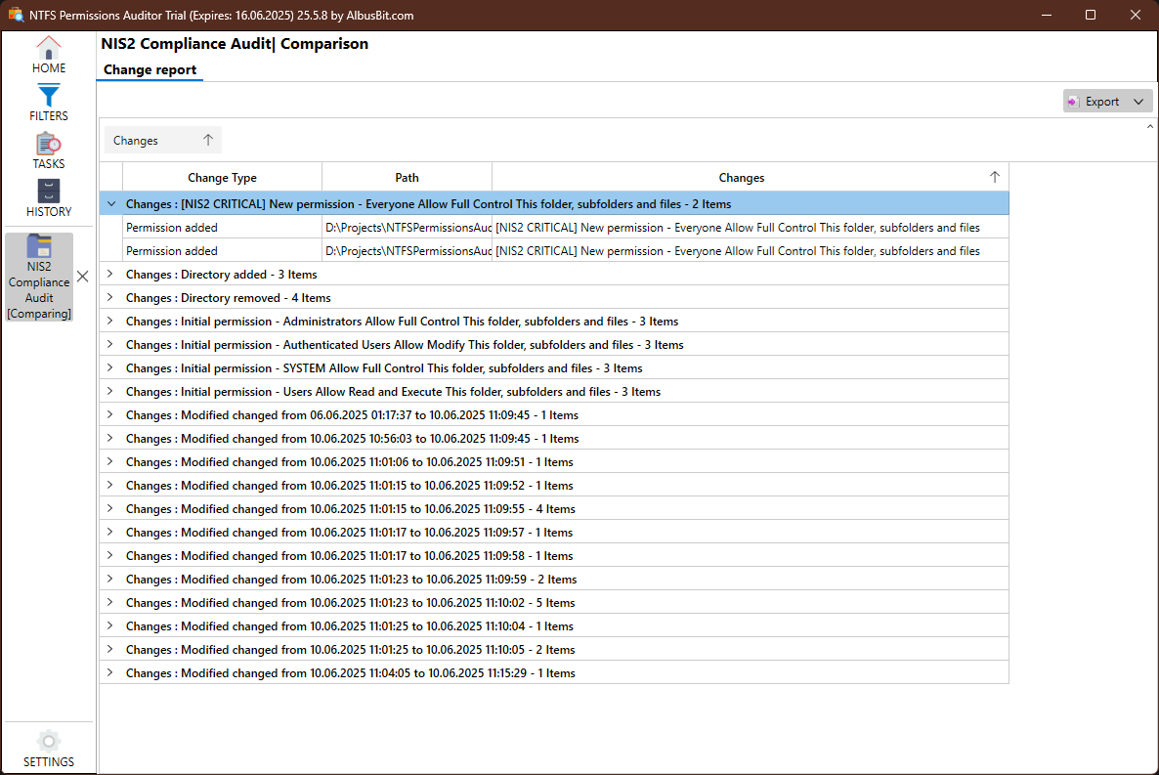Image resolution: width=1159 pixels, height=775 pixels.
Task: Expand Modified changed to 11:09:58 group
Action: (x=110, y=555)
